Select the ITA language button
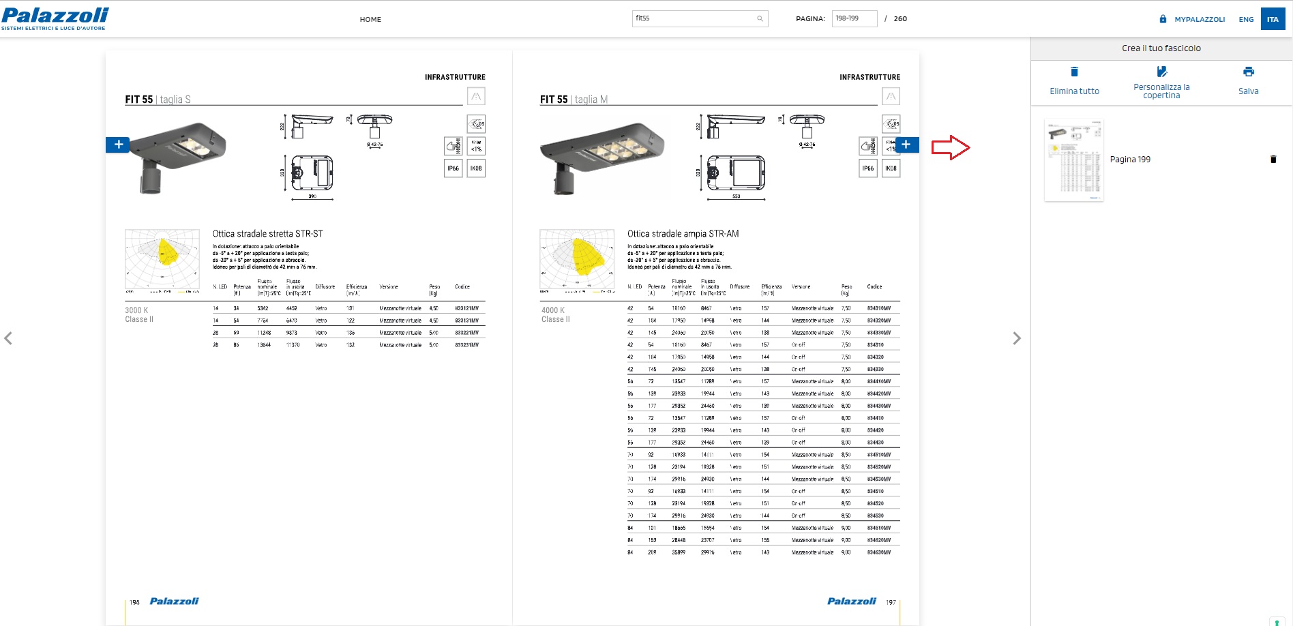Viewport: 1293px width, 626px height. coord(1273,19)
